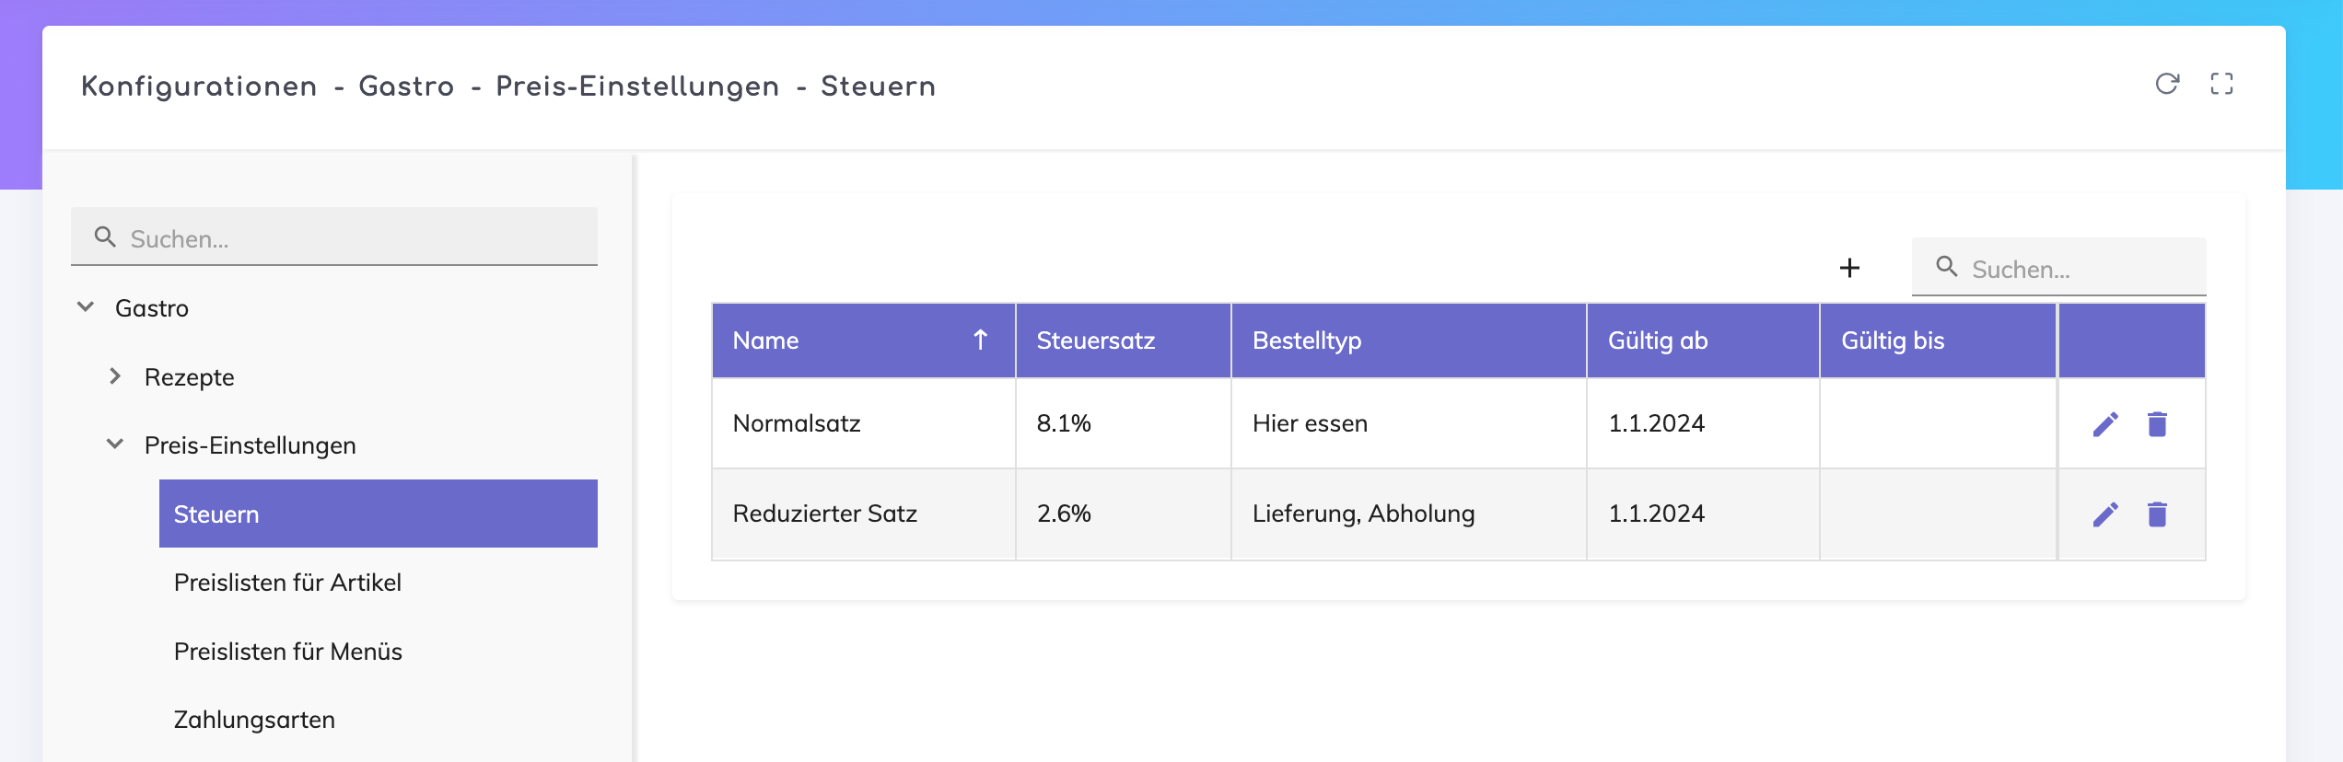This screenshot has height=762, width=2343.
Task: Collapse the Gastro tree node
Action: coord(86,307)
